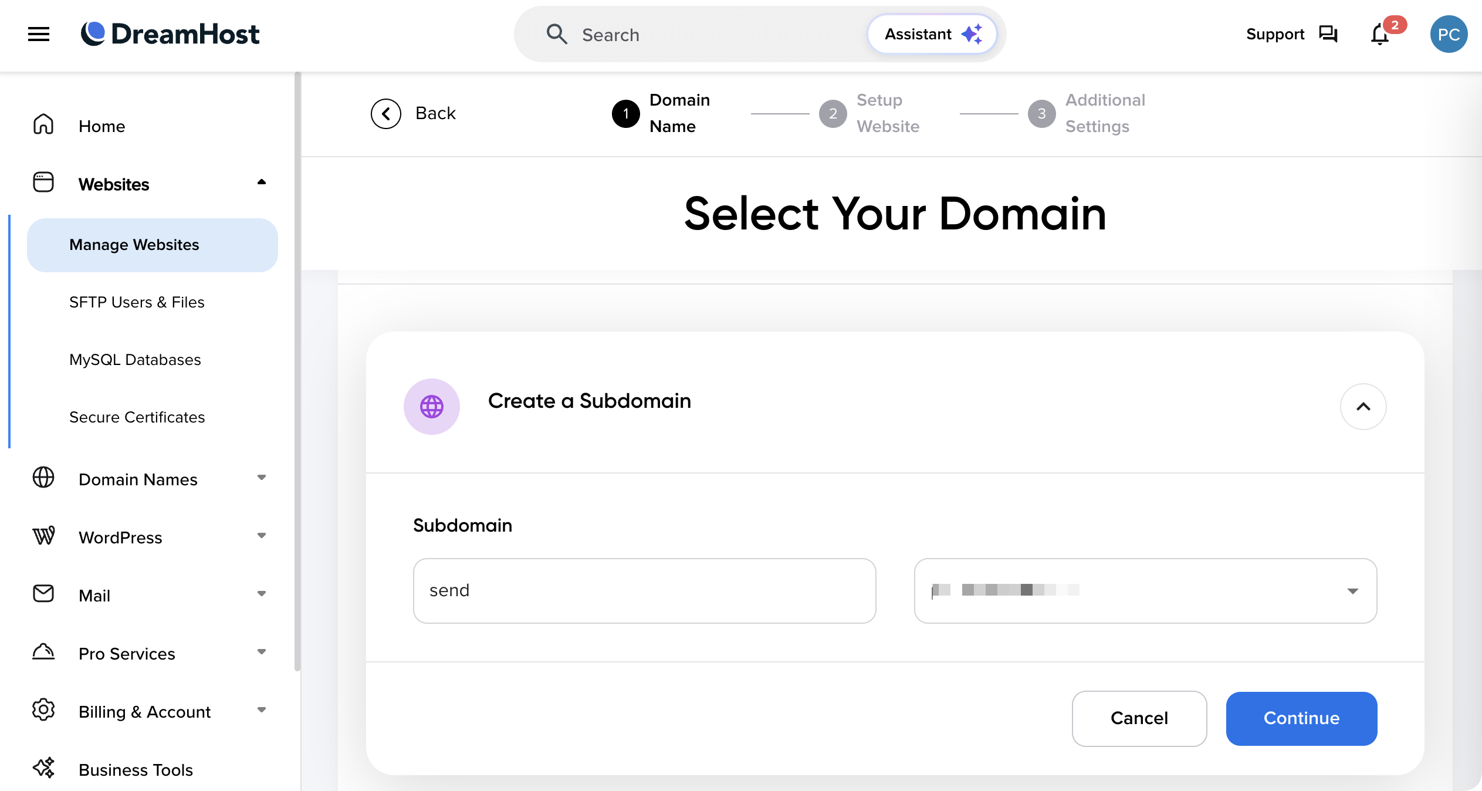Viewport: 1482px width, 791px height.
Task: Click the Back arrow circle button
Action: click(x=386, y=113)
